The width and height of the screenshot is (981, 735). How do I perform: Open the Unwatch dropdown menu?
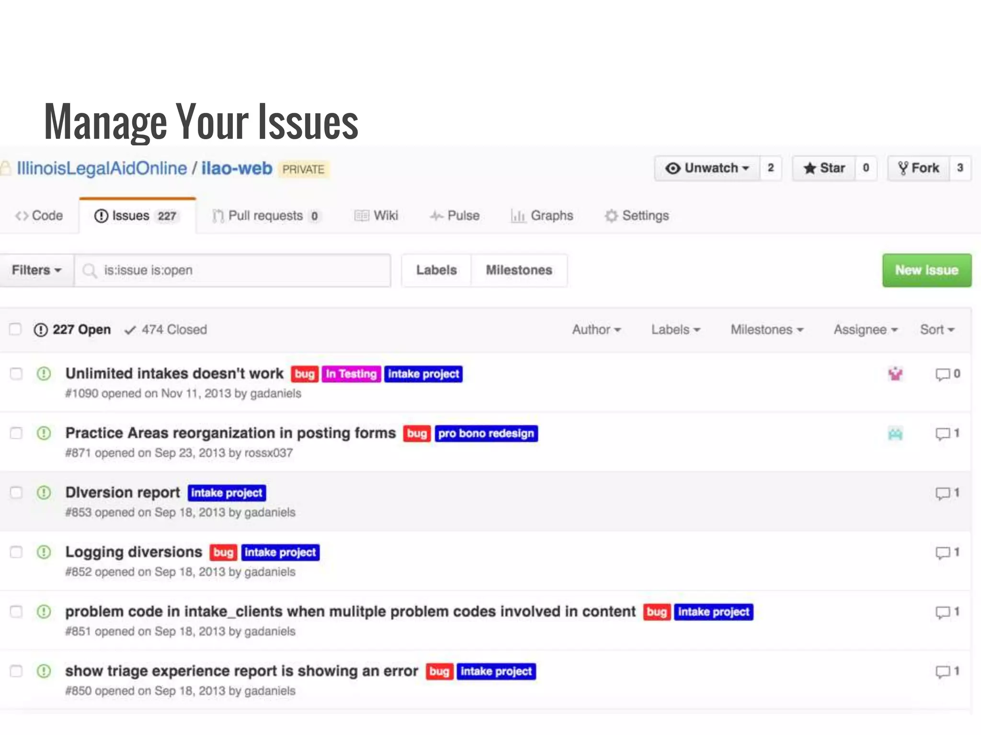click(707, 168)
